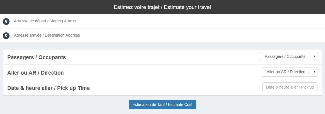Image resolution: width=325 pixels, height=114 pixels.
Task: Open the Aller ou AR / Direction dropdown
Action: click(x=290, y=72)
